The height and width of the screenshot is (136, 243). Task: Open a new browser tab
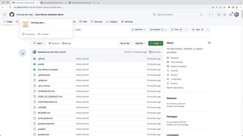point(98,3)
